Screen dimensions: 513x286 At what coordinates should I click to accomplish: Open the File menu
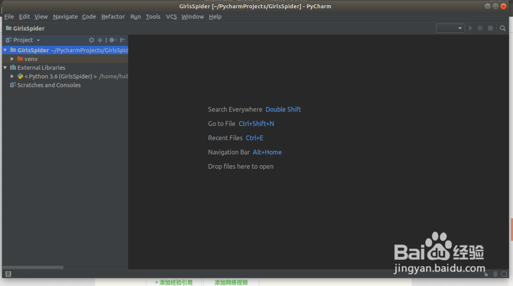point(9,17)
